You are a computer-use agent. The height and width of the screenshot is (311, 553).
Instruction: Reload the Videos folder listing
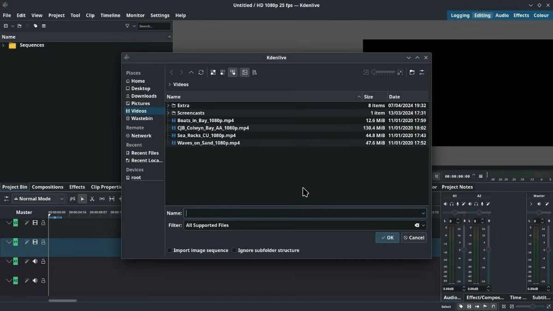coord(201,72)
